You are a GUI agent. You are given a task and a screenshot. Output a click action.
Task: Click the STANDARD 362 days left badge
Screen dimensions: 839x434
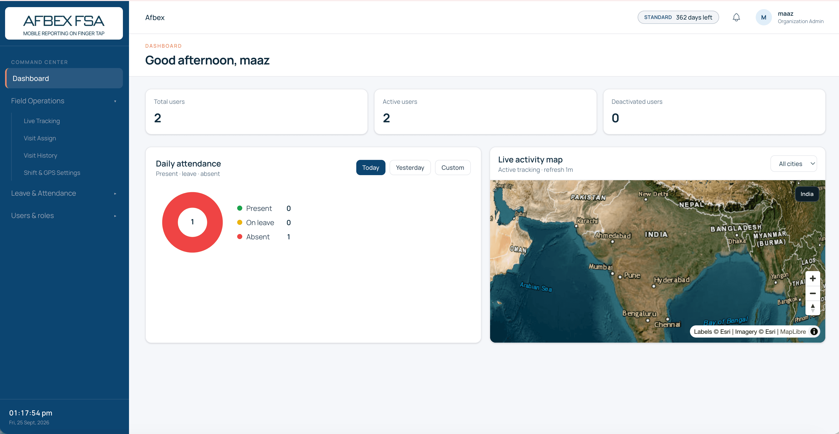click(x=678, y=17)
